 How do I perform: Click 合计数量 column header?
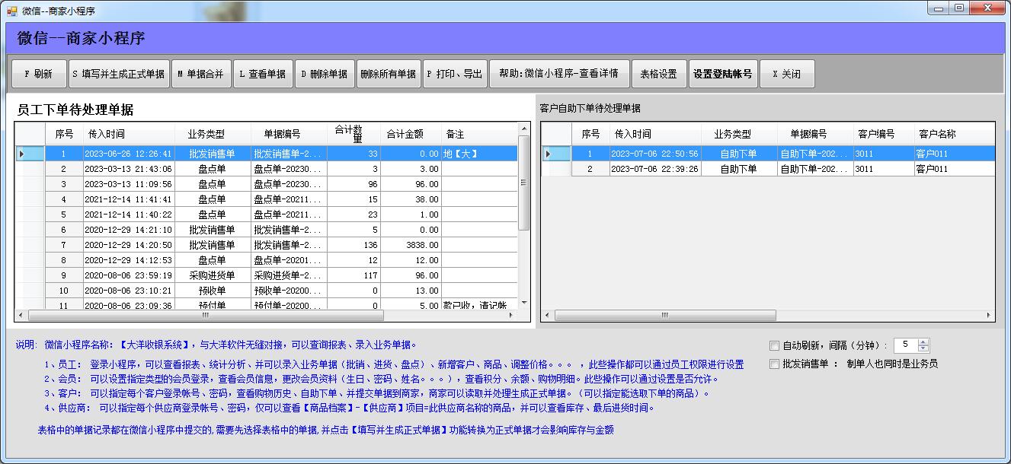pyautogui.click(x=354, y=134)
